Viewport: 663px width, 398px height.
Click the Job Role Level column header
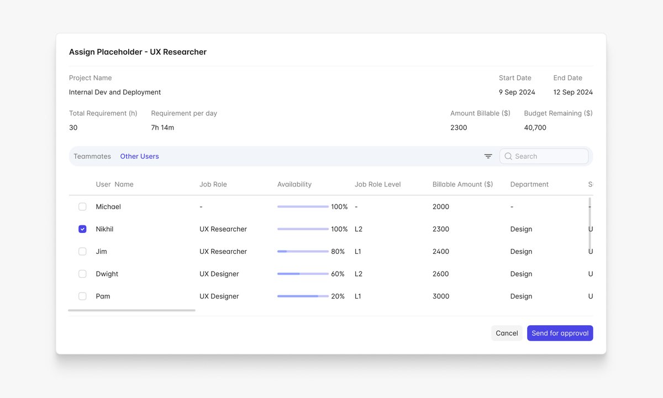tap(378, 184)
